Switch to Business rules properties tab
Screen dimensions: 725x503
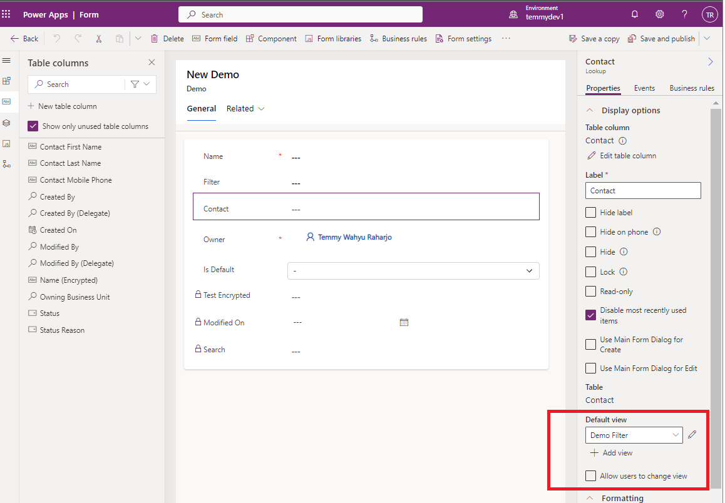click(692, 88)
